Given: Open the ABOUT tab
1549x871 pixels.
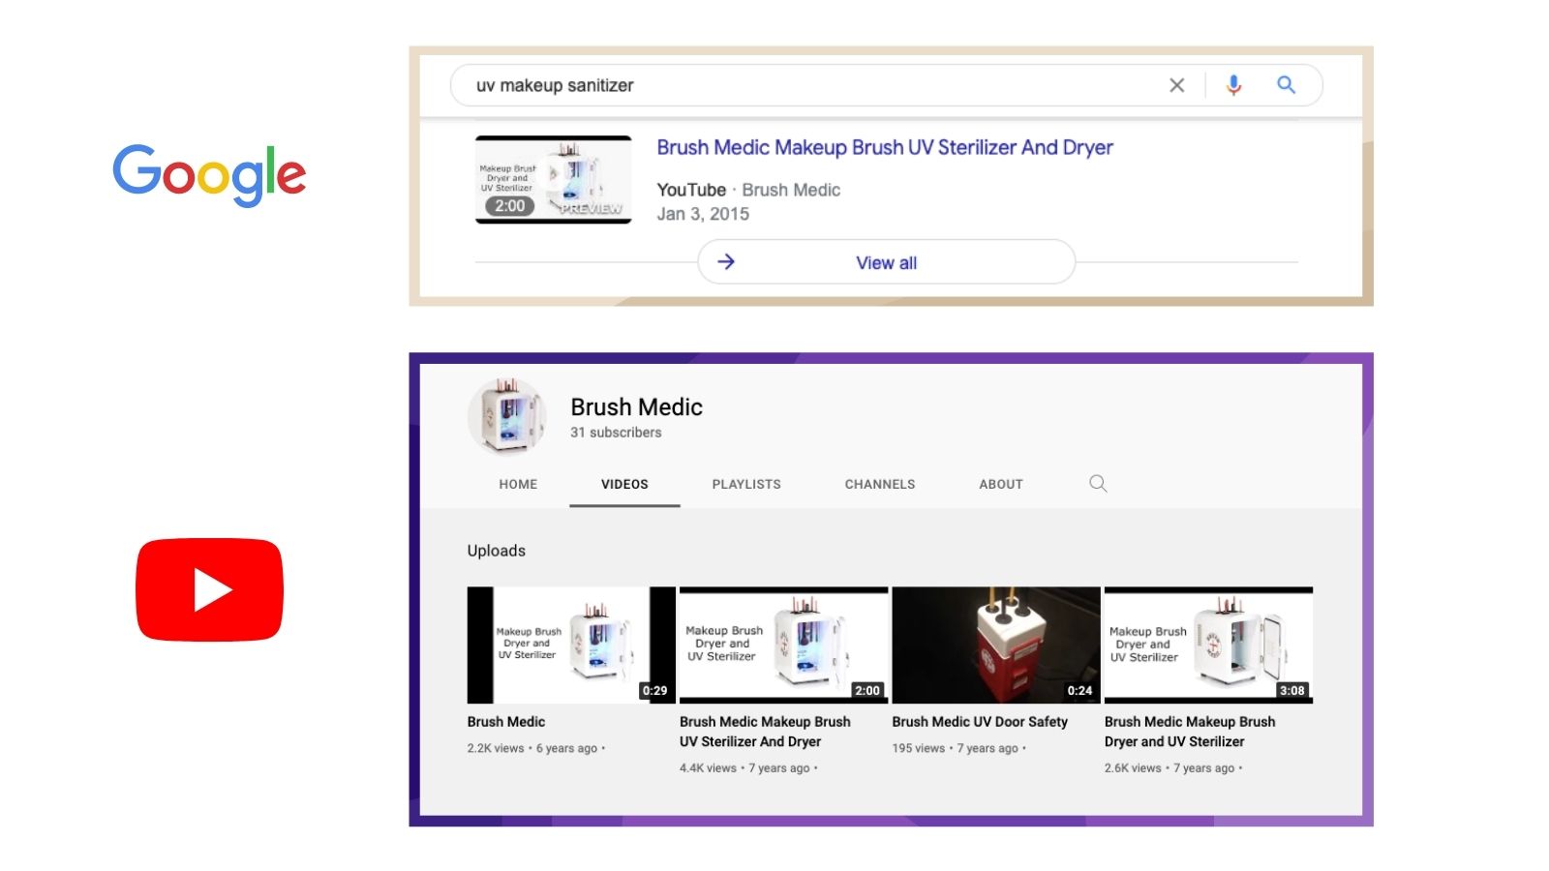Looking at the screenshot, I should (1001, 484).
